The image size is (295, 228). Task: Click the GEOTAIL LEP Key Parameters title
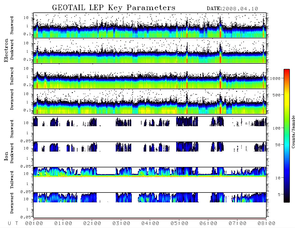click(x=114, y=8)
